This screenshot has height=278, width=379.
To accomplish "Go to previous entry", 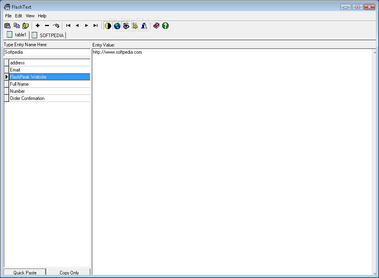I will pos(77,26).
